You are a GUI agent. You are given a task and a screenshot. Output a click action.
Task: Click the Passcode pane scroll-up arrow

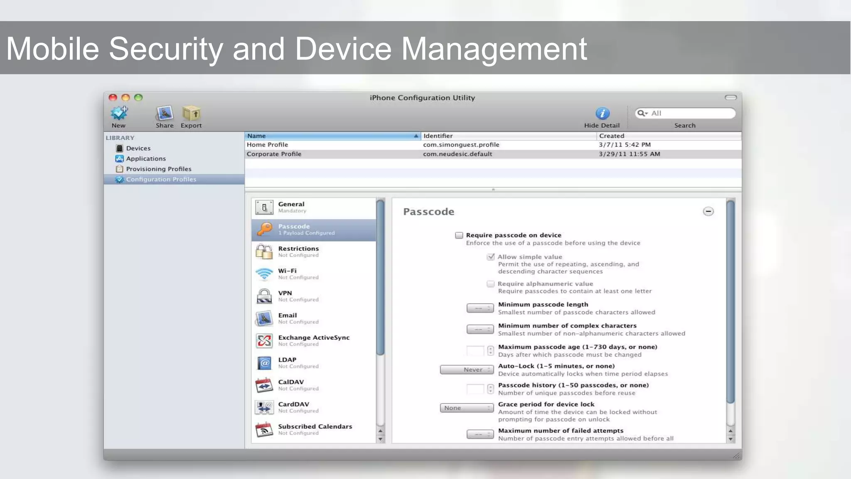point(730,431)
